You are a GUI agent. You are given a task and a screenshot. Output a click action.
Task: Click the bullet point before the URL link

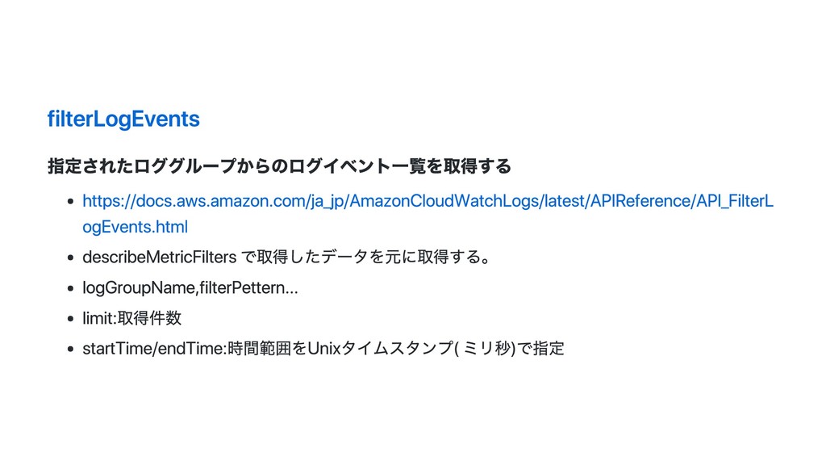[71, 201]
